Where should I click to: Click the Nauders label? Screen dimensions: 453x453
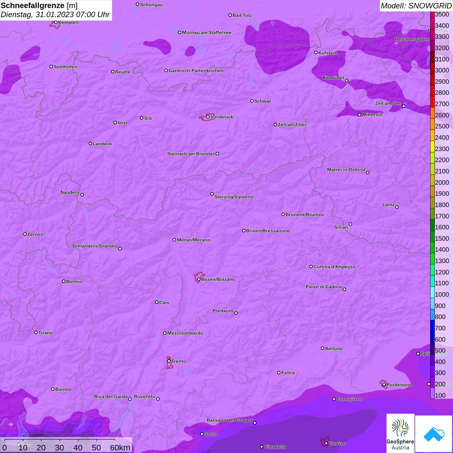(70, 192)
